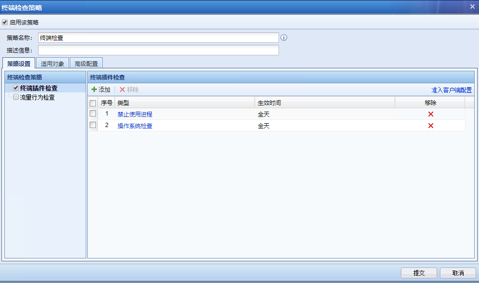Open the 高级配置 tab
The image size is (479, 283).
click(86, 64)
